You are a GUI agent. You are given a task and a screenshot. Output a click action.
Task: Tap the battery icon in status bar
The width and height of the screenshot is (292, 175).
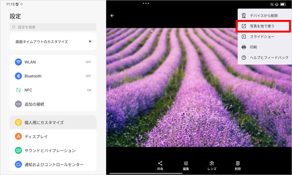(283, 4)
